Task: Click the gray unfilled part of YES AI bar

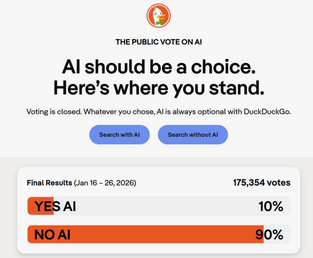Action: pos(163,206)
